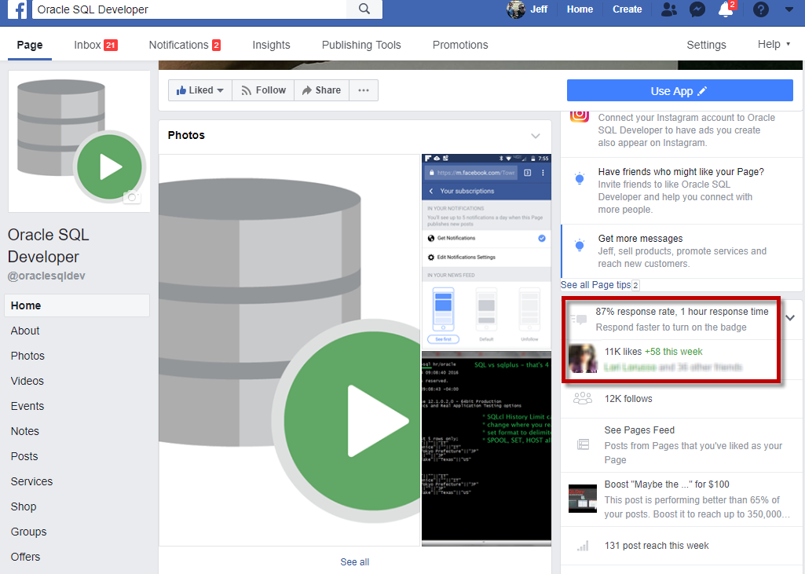
Task: Click See all photos link
Action: tap(355, 562)
